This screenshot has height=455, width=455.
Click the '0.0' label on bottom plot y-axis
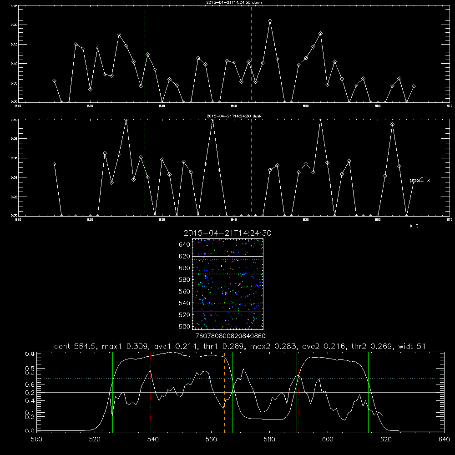[30, 431]
